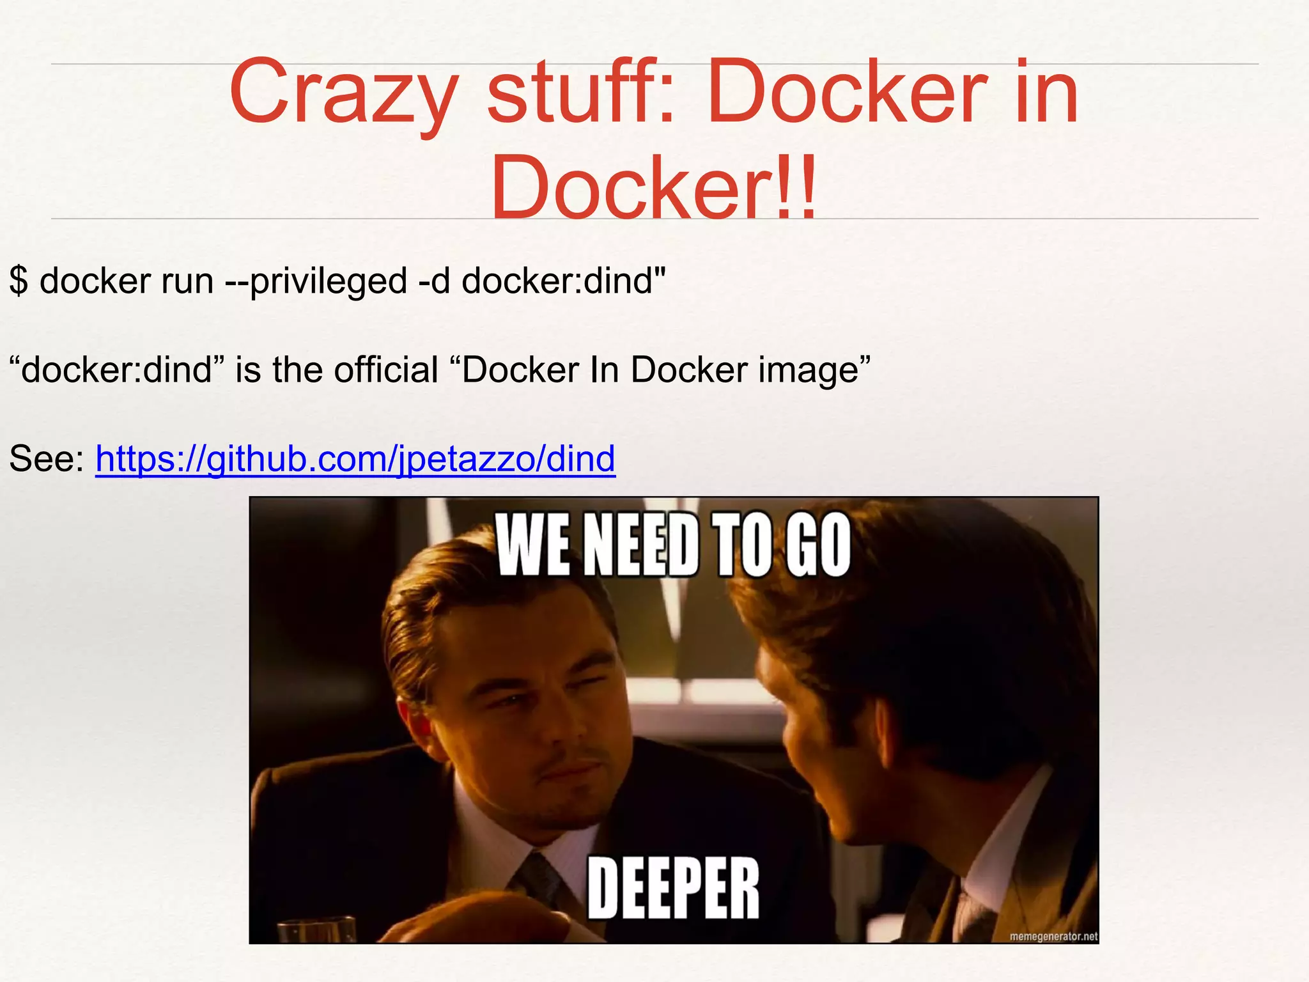Click the 'See:' label before the link

pyautogui.click(x=47, y=458)
